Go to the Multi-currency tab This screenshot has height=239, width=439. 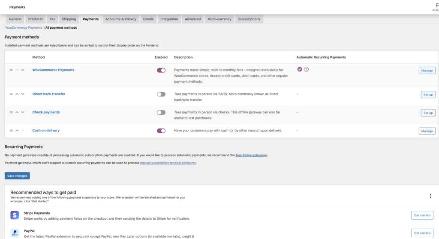pyautogui.click(x=219, y=19)
